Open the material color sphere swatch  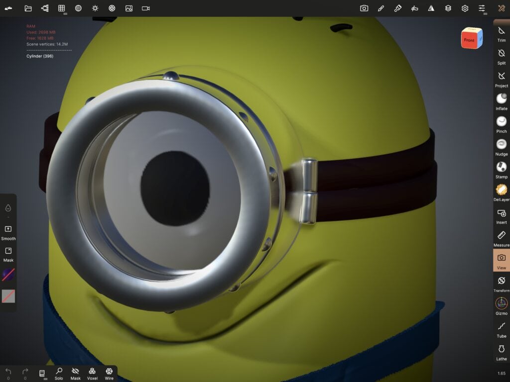[x=8, y=274]
